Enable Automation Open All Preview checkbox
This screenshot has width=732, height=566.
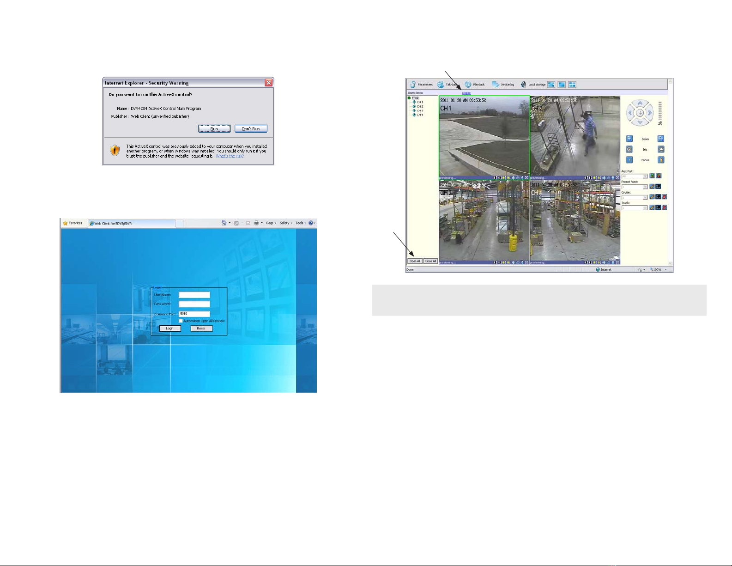[181, 321]
